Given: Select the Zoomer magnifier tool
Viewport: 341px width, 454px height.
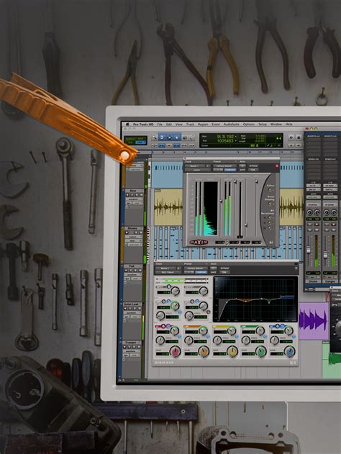Looking at the screenshot, I should [x=155, y=137].
